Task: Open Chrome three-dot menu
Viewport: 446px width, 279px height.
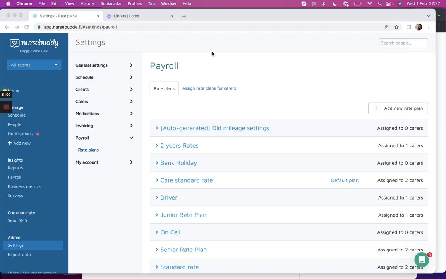Action: click(x=429, y=27)
